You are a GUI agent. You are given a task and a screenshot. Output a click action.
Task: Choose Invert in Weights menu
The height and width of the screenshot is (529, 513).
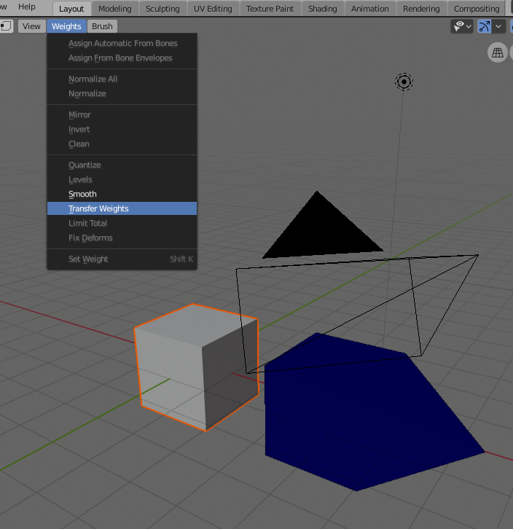click(122, 129)
